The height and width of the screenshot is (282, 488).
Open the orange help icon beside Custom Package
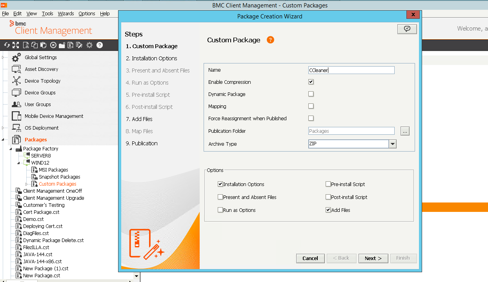pyautogui.click(x=270, y=40)
